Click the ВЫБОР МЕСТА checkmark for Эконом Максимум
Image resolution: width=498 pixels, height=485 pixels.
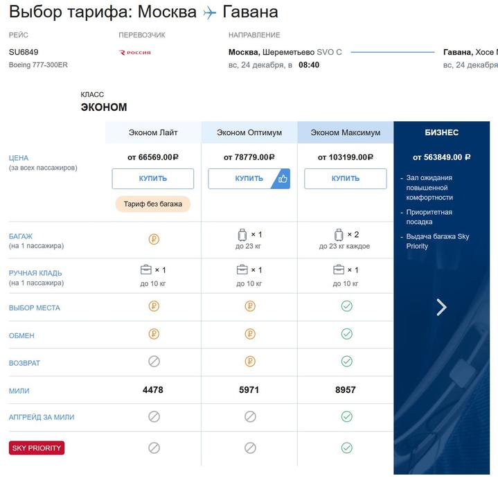click(x=346, y=306)
